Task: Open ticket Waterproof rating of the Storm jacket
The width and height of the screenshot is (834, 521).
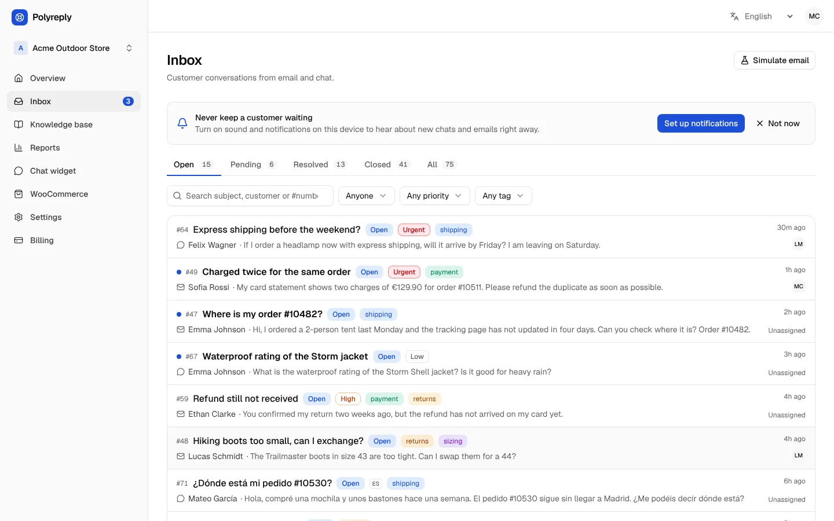Action: [x=285, y=357]
